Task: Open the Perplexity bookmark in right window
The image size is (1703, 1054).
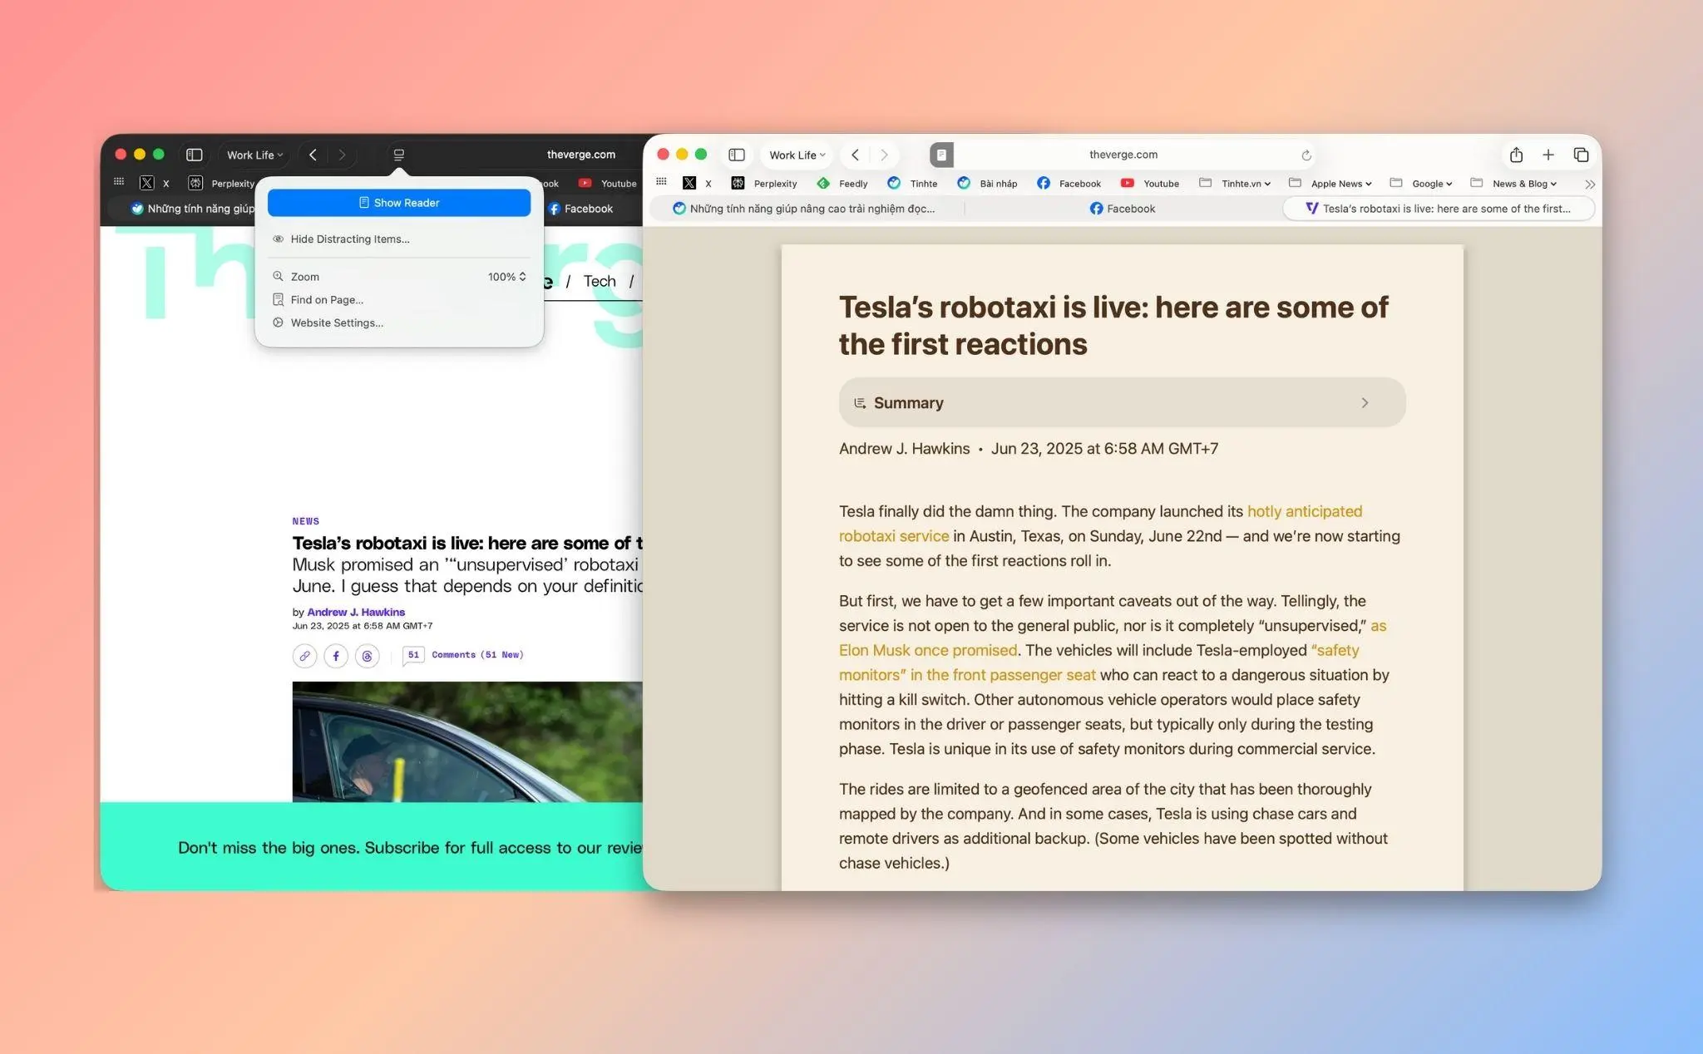Action: 763,183
